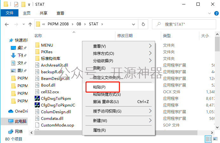Choose 粘贴(P) in the context menu
Image resolution: width=220 pixels, height=143 pixels.
[x=119, y=87]
